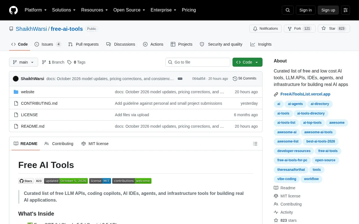Click the Notifications bell button

click(265, 29)
